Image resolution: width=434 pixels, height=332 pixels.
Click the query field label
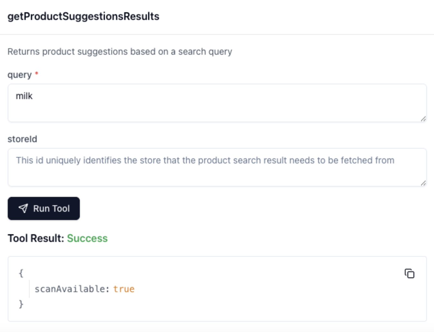coord(20,75)
